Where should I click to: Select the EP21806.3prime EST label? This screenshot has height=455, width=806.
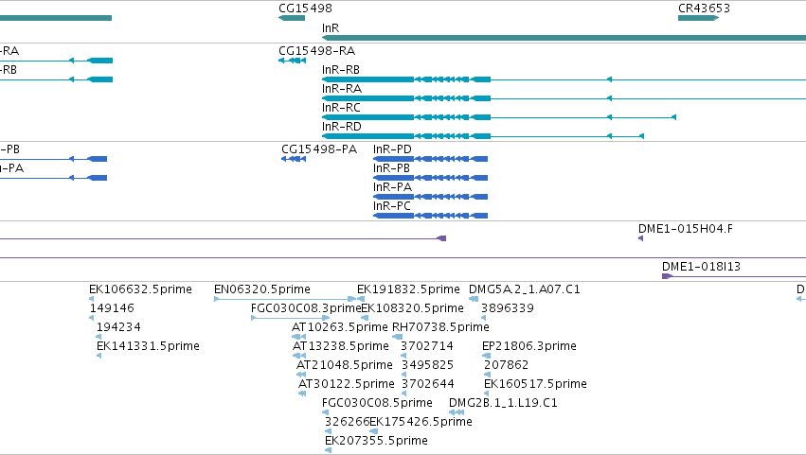(x=528, y=346)
